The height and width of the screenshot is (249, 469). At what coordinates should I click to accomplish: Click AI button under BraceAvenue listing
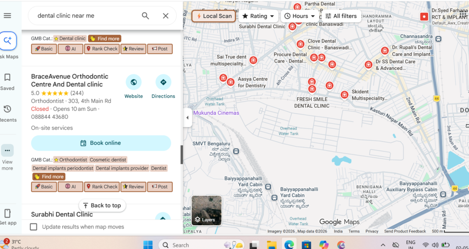70,187
